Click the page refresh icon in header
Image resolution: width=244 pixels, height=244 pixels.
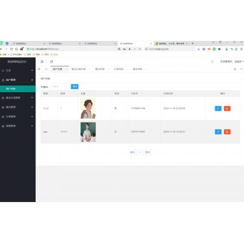click(x=51, y=61)
